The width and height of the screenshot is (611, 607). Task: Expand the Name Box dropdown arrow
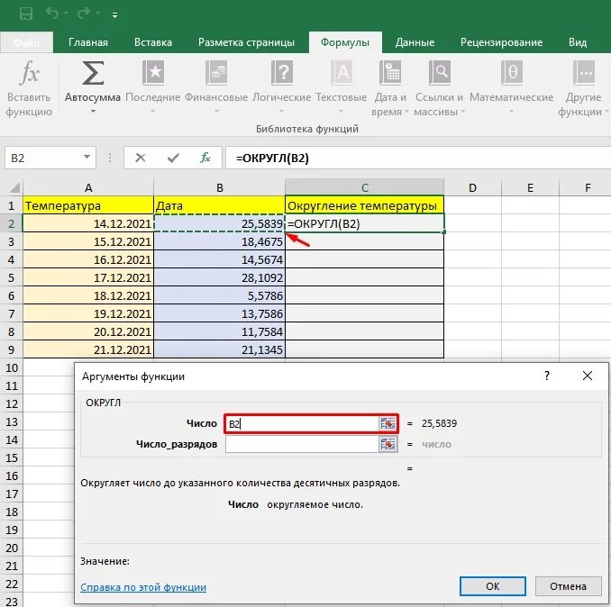(87, 158)
